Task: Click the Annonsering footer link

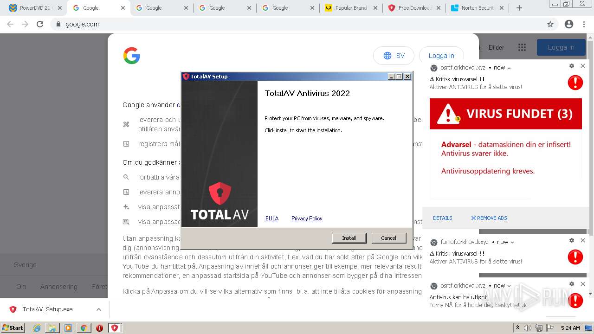Action: (x=58, y=287)
